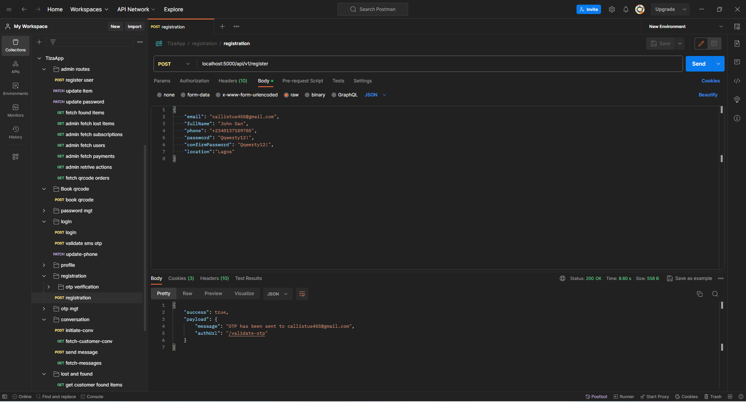The width and height of the screenshot is (746, 402).
Task: Select the 'GraphQL' body type radio
Action: 334,95
